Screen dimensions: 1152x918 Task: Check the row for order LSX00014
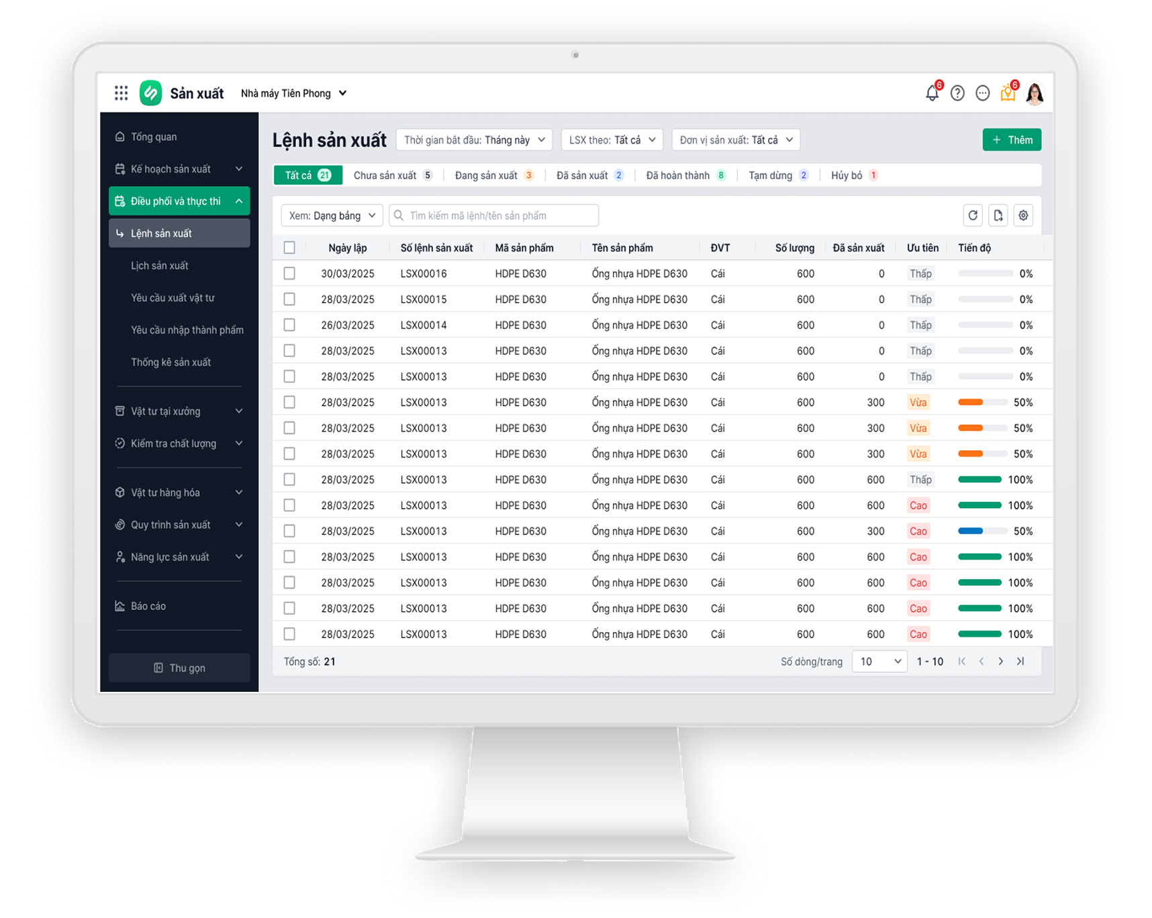pyautogui.click(x=289, y=325)
